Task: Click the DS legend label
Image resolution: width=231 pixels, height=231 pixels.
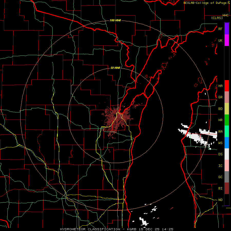Action: click(220, 154)
